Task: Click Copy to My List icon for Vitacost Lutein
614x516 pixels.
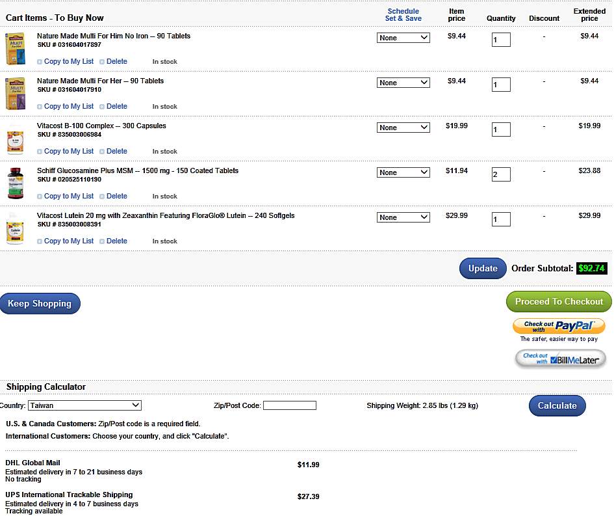Action: [40, 241]
